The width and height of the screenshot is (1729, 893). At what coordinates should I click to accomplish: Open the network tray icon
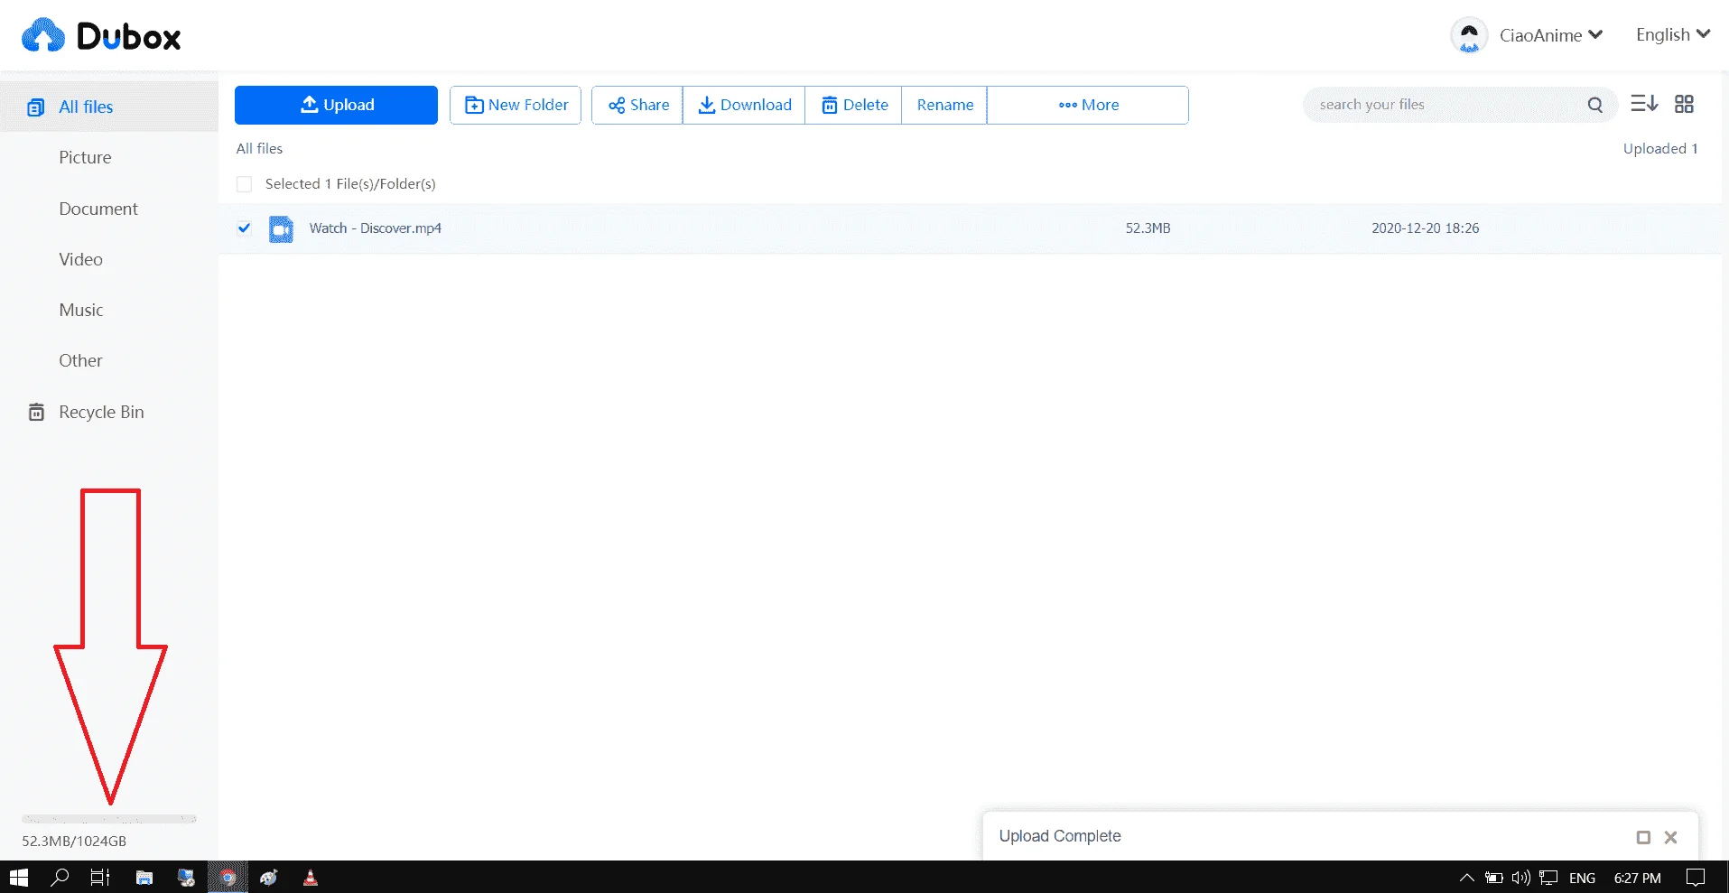(x=1549, y=878)
